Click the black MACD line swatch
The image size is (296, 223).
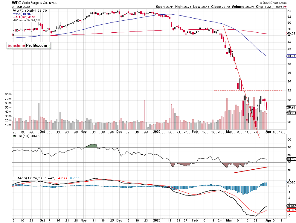click(x=14, y=178)
